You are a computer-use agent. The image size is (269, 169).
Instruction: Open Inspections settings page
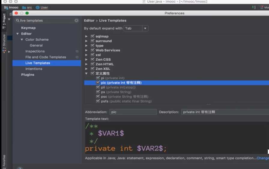[x=35, y=51]
